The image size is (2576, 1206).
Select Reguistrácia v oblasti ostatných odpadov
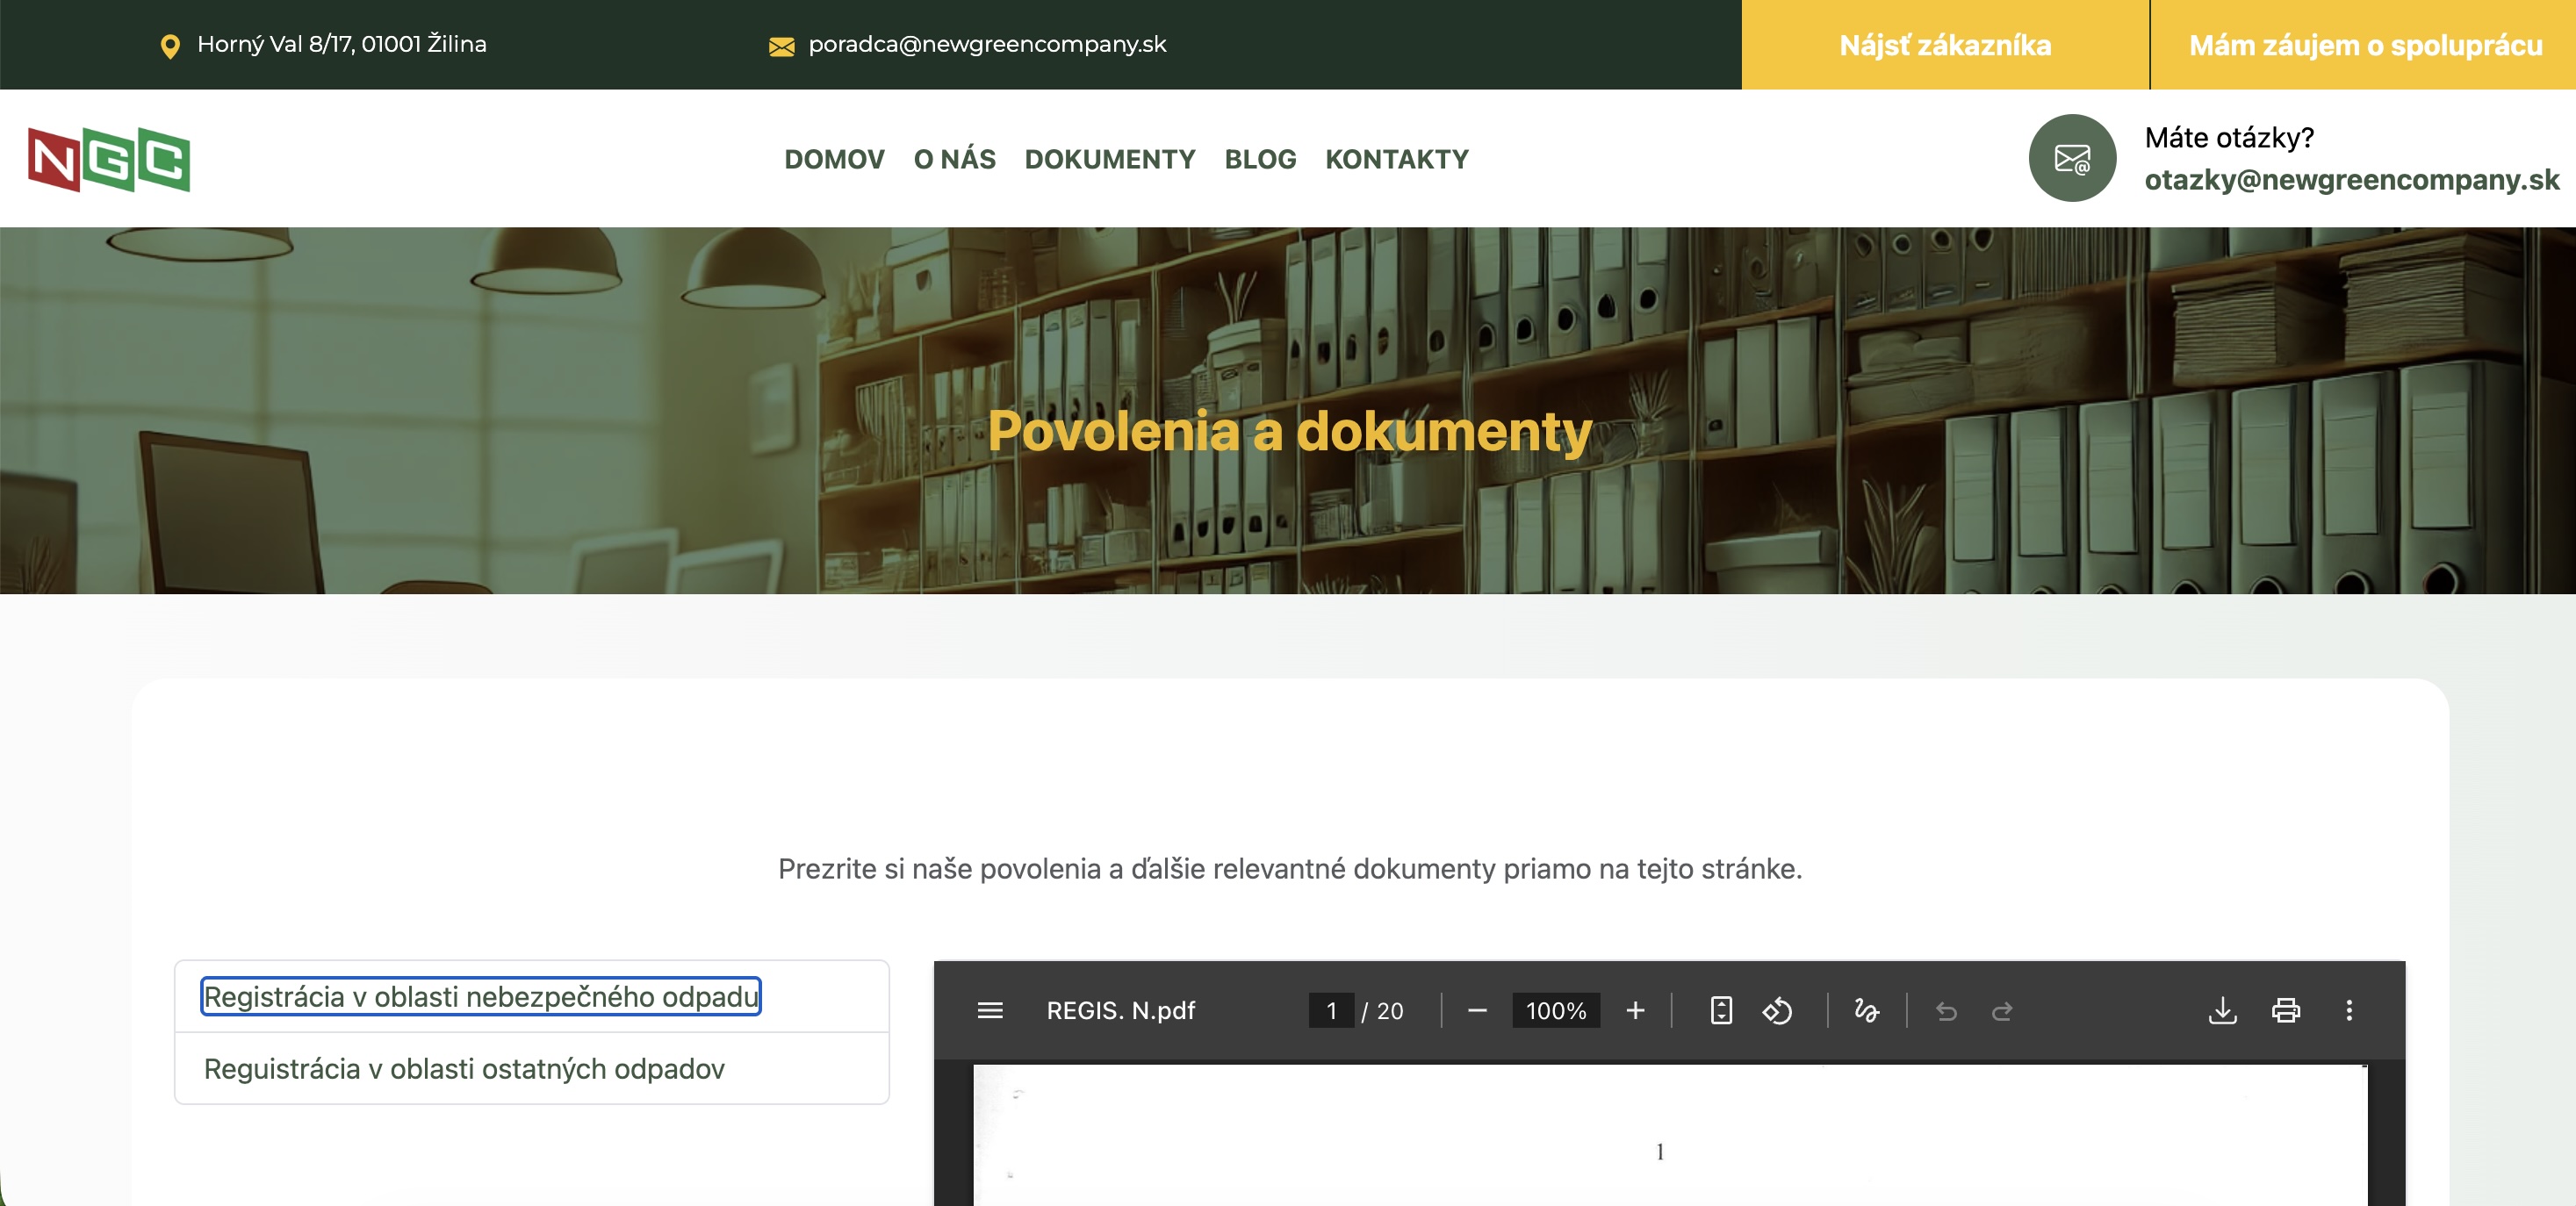tap(464, 1068)
